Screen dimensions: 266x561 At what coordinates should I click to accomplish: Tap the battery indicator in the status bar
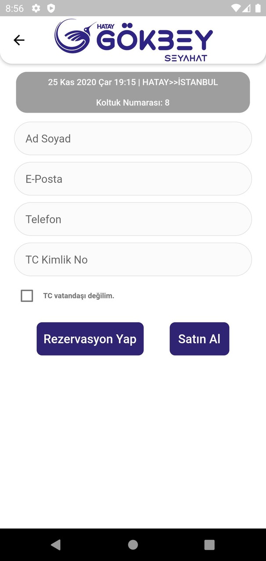[257, 7]
